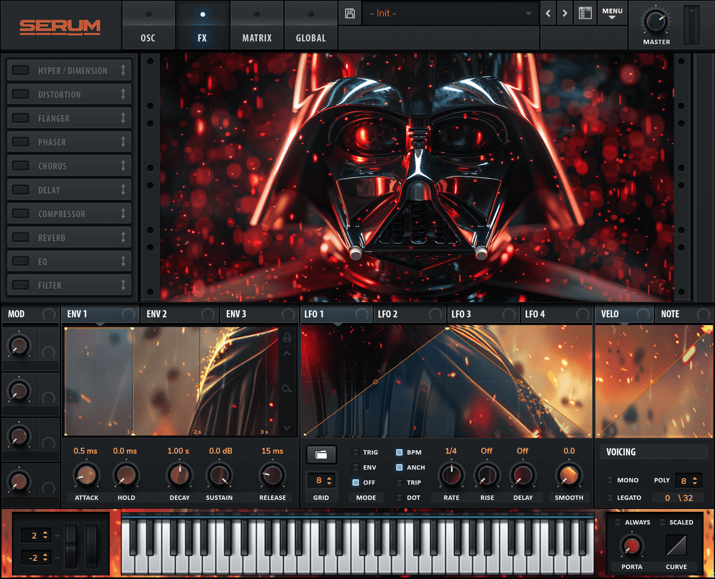Image resolution: width=715 pixels, height=579 pixels.
Task: Select the ENV 2 tab
Action: [x=180, y=314]
